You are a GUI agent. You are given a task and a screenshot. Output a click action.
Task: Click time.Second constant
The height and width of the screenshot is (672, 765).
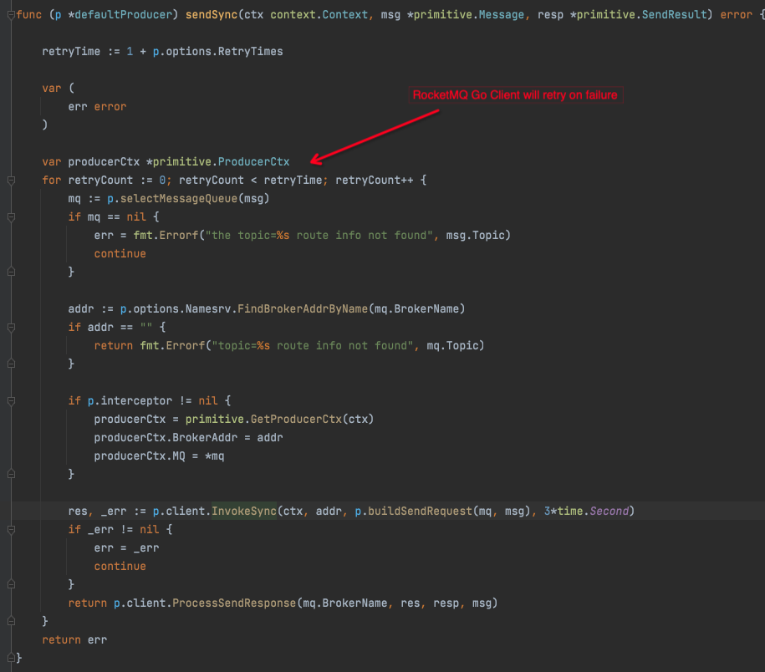coord(593,511)
